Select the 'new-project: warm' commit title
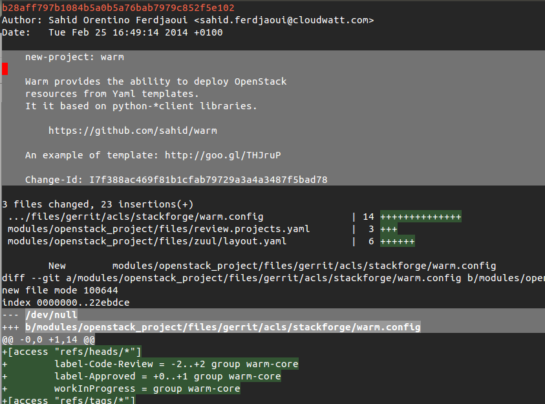 [74, 57]
